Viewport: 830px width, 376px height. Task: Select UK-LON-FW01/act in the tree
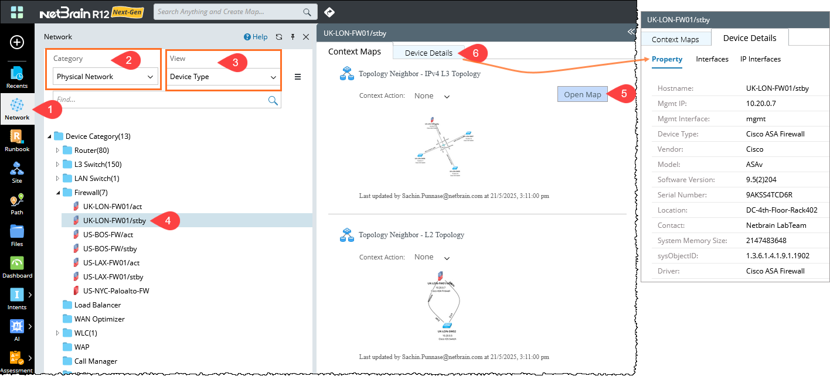tap(113, 206)
